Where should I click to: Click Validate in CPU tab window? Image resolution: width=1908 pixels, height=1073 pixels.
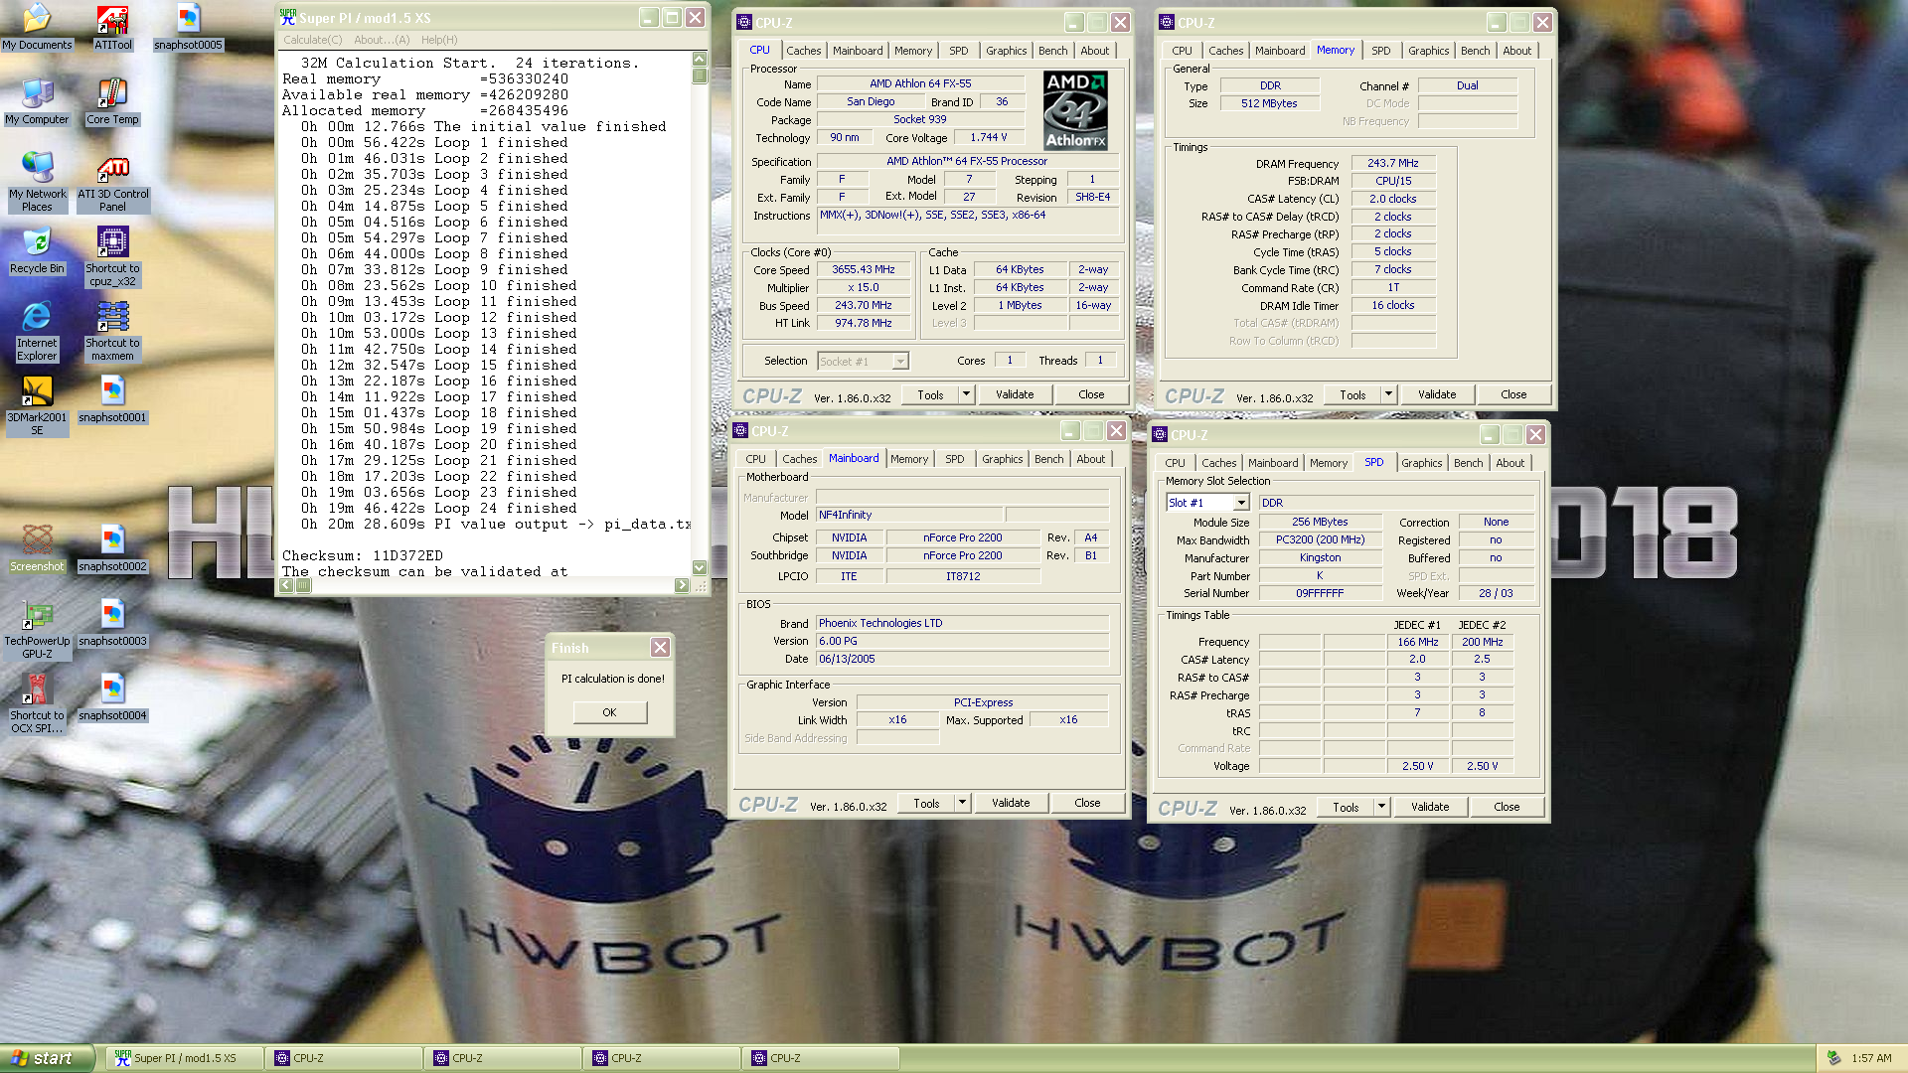(1015, 394)
